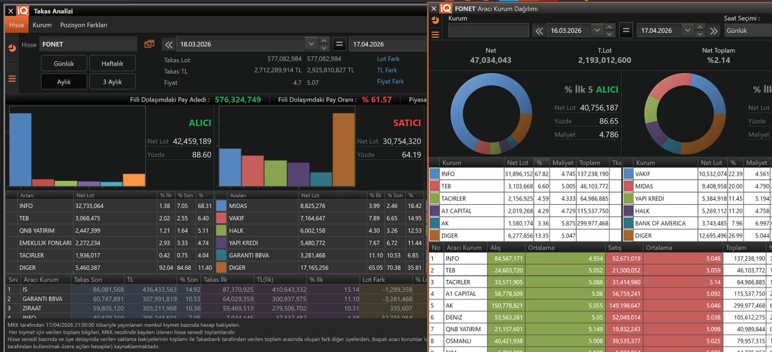Viewport: 772px width, 352px height.
Task: Open the 17.04.2026 end date in Takas Analizi
Action: pyautogui.click(x=388, y=44)
